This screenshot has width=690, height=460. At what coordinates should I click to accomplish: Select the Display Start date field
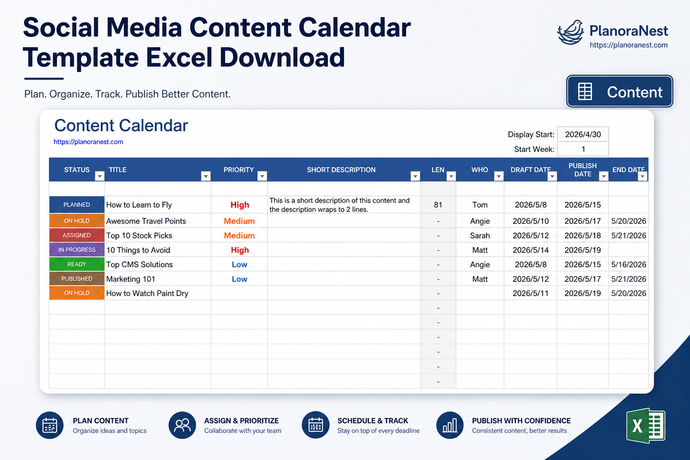coord(583,134)
